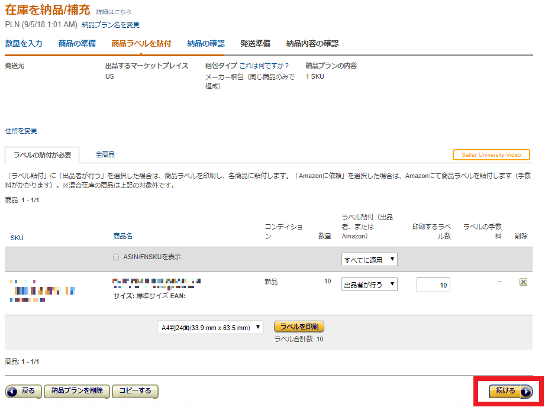Select the ラベルの貼付が必要 tab
The width and height of the screenshot is (545, 407).
42,155
